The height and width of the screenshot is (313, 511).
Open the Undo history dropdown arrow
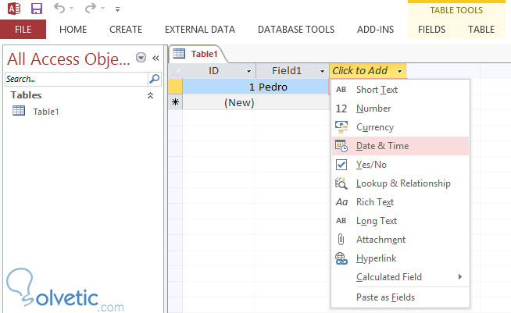click(x=71, y=9)
